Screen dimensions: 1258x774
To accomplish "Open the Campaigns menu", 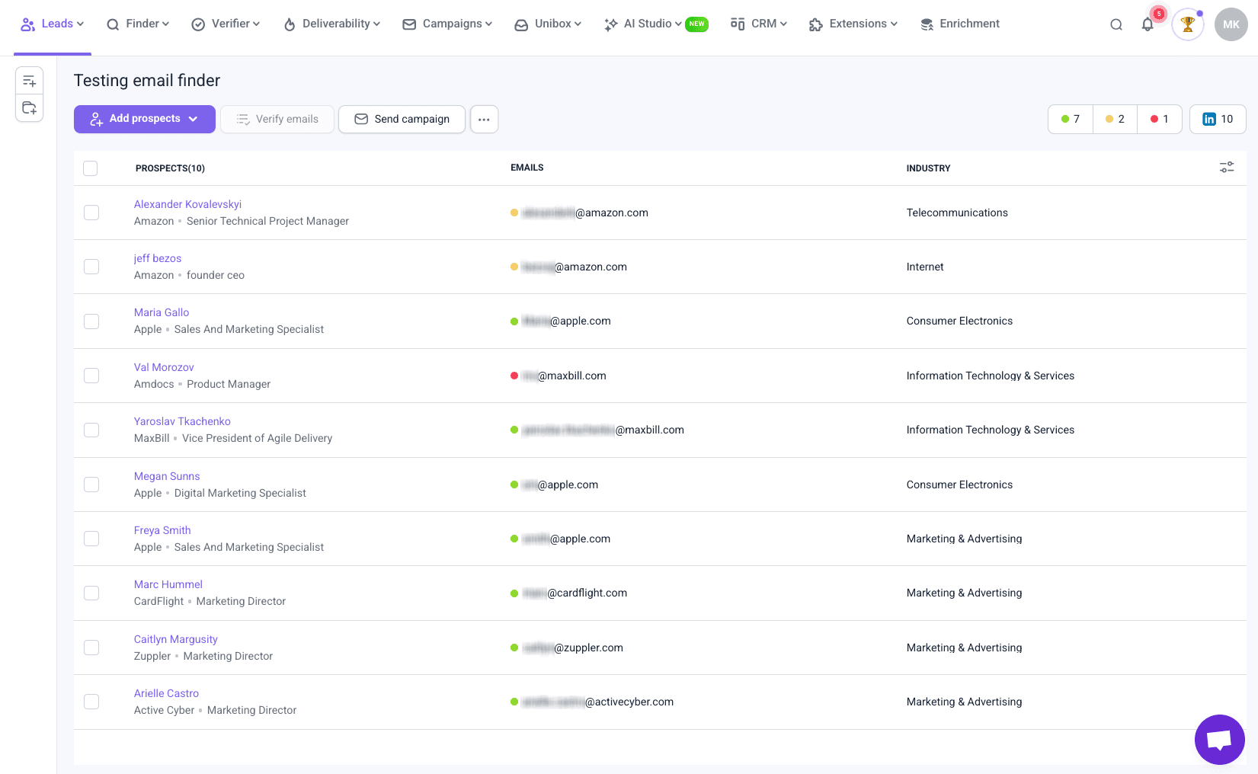I will coord(447,24).
